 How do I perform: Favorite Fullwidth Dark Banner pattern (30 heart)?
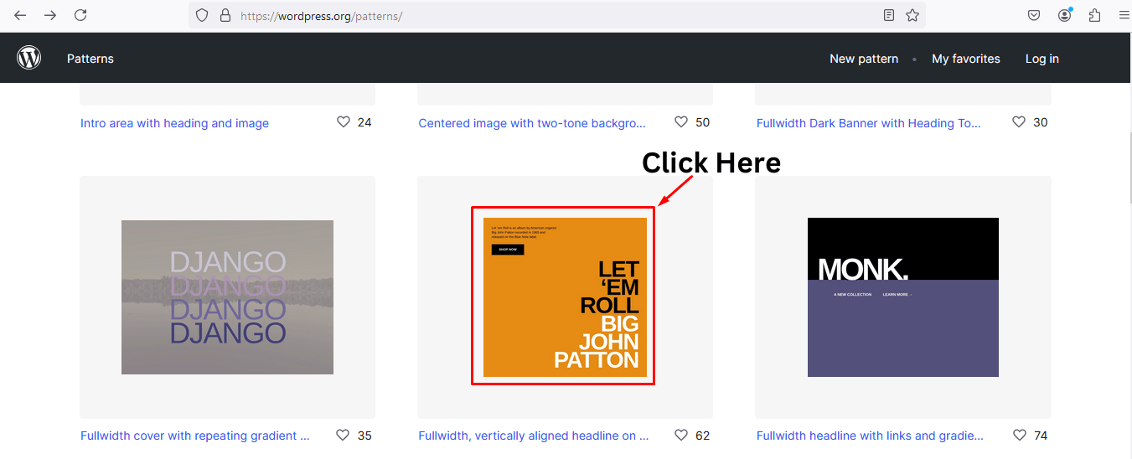[1019, 121]
